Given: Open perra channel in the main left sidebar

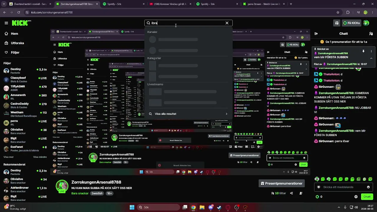Looking at the screenshot, I should (25, 122).
